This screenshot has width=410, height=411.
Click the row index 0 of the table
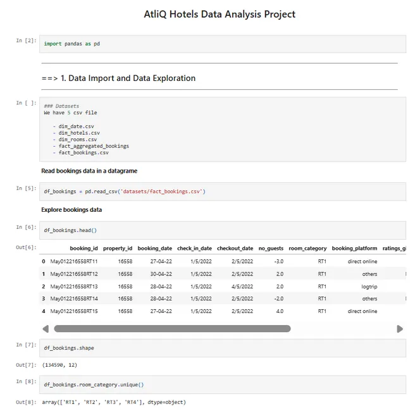44,261
